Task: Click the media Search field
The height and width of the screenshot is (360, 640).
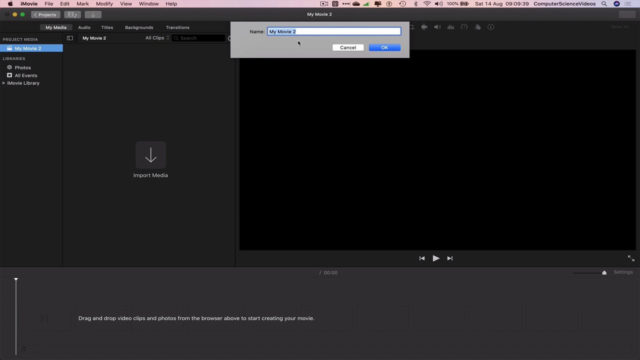Action: (198, 38)
